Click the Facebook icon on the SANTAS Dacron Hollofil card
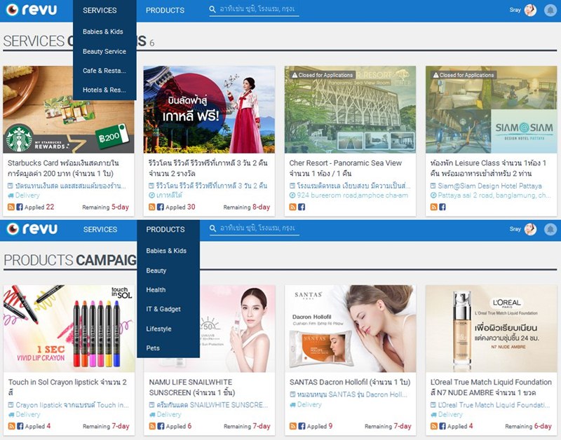This screenshot has height=440, width=561. click(x=302, y=426)
